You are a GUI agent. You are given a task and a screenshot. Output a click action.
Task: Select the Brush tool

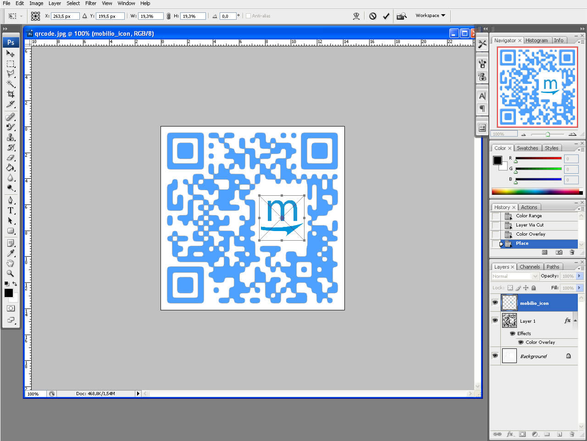coord(11,127)
